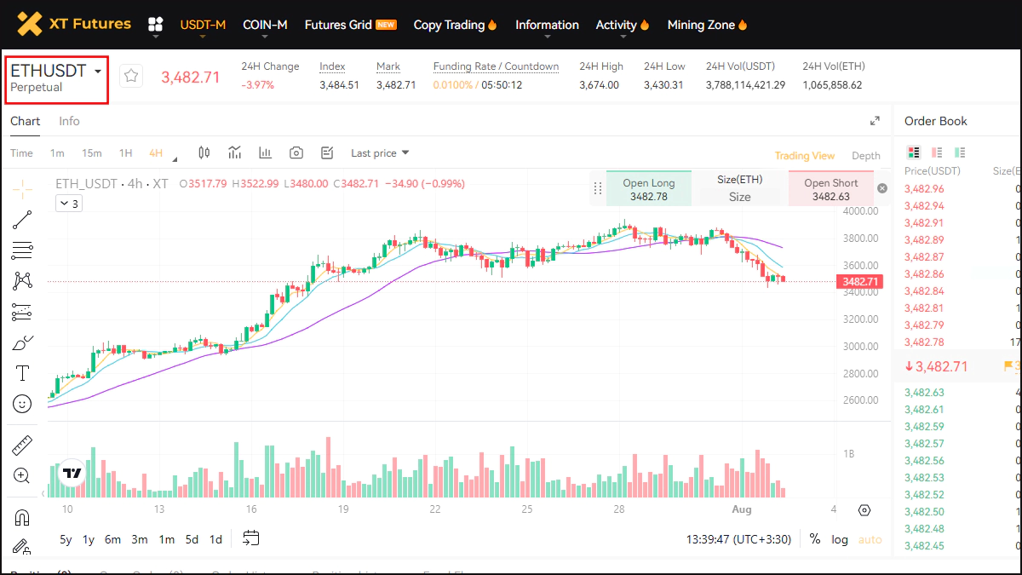Open the go to date calendar icon
The image size is (1022, 575).
click(x=250, y=538)
